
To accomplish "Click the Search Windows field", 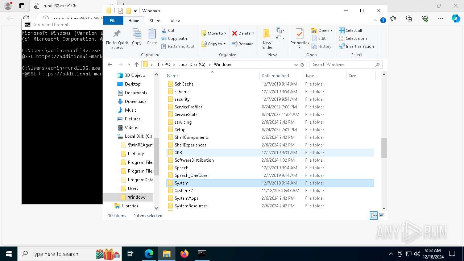I will click(x=346, y=65).
